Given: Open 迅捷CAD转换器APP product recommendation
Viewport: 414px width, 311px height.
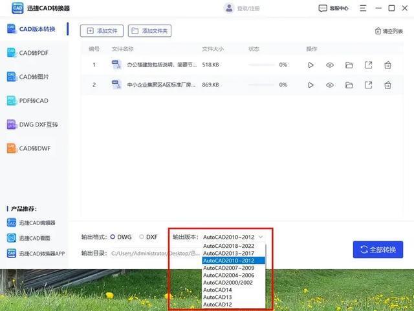Looking at the screenshot, I should 36,254.
